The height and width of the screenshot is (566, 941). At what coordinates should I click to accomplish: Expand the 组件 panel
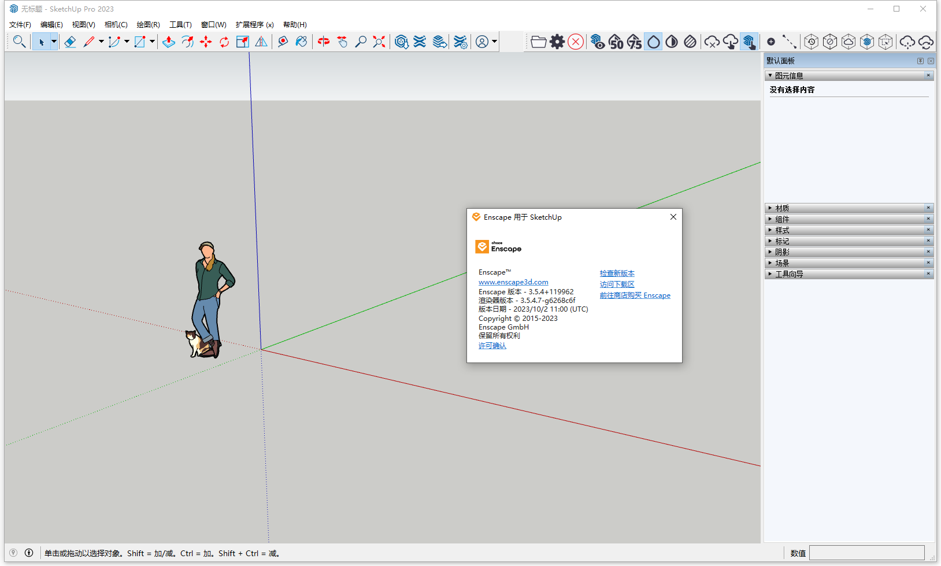(x=849, y=219)
